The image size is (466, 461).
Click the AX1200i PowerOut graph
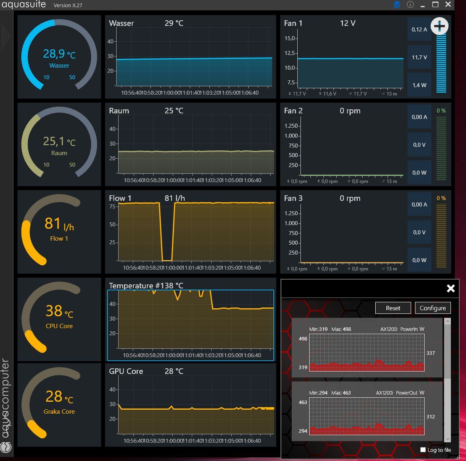(367, 416)
